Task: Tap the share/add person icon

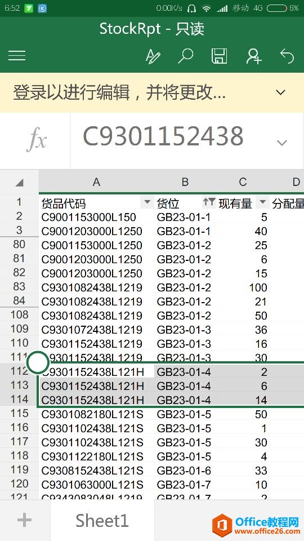Action: coord(254,56)
